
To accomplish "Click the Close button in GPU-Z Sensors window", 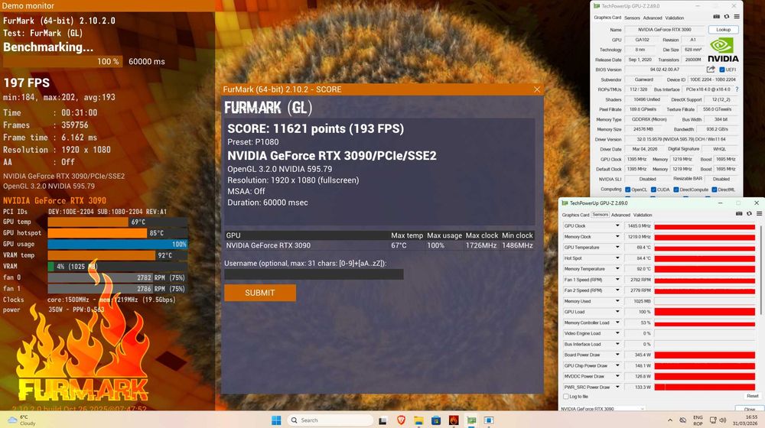I will (750, 408).
